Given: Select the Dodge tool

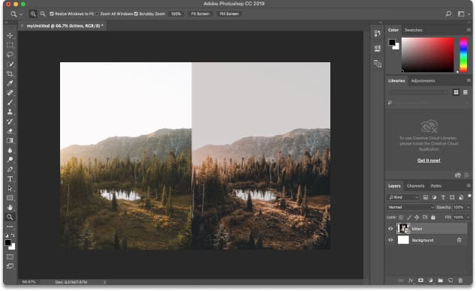Looking at the screenshot, I should click(x=10, y=160).
